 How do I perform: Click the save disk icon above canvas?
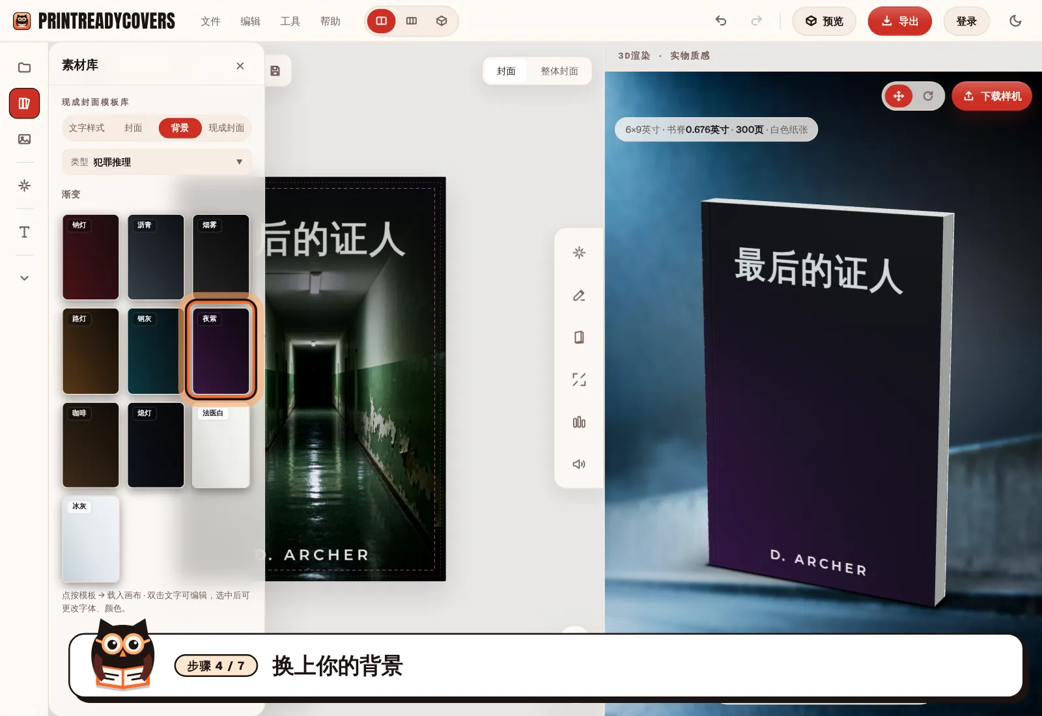coord(275,71)
